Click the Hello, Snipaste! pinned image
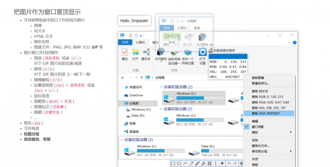 click(134, 21)
